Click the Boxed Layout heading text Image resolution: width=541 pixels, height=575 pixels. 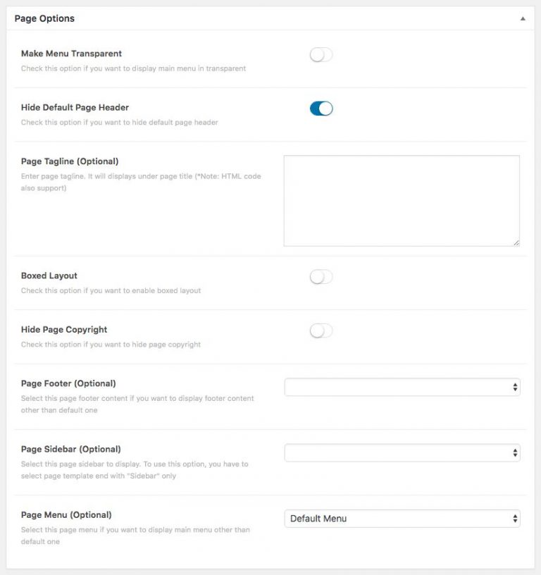48,276
